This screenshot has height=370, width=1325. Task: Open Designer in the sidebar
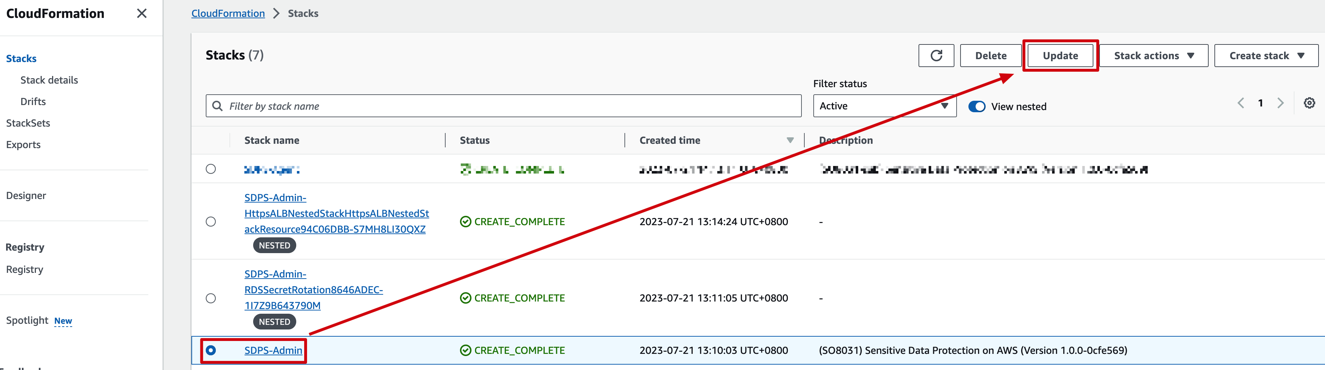coord(26,196)
